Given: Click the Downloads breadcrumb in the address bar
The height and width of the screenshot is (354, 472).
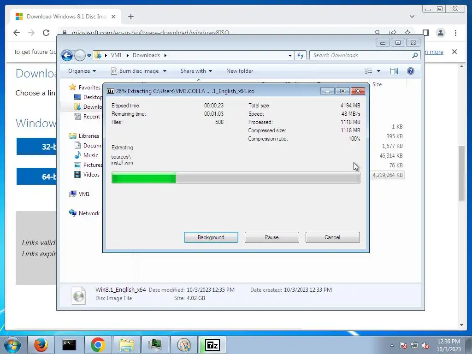Looking at the screenshot, I should (146, 55).
